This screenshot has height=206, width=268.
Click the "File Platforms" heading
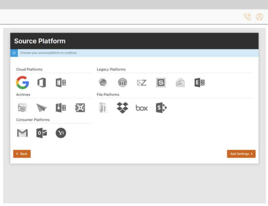(x=108, y=95)
